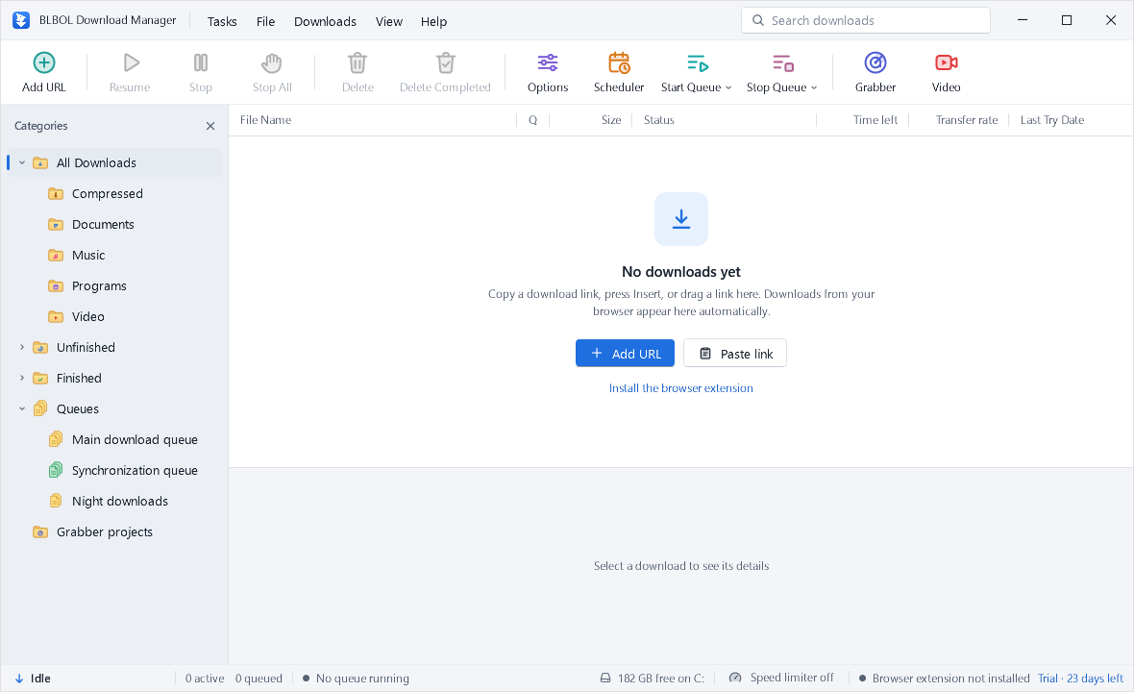Open the Scheduler calendar icon
The image size is (1134, 692).
click(x=619, y=63)
